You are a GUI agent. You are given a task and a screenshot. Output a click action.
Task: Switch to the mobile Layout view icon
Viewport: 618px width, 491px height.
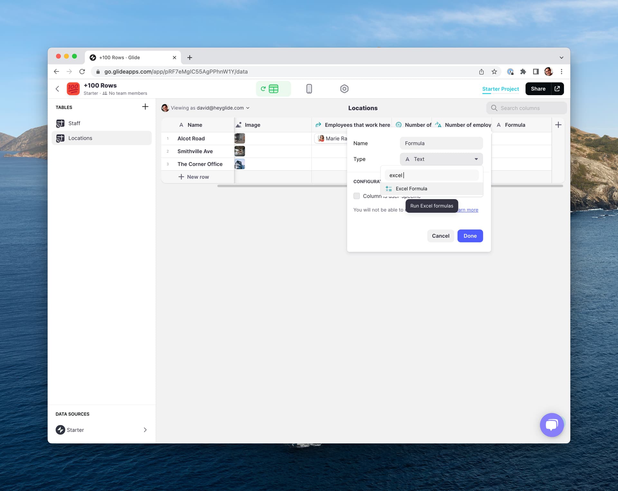309,89
